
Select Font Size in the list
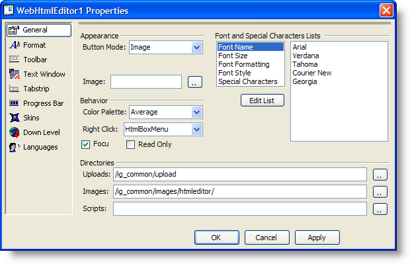point(250,56)
